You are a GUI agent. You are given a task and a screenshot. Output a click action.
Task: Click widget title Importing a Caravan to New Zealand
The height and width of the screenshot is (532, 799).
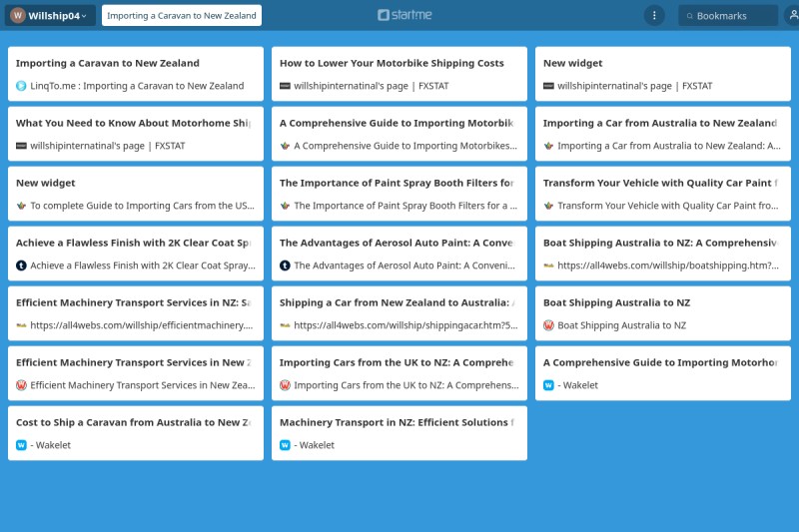108,63
